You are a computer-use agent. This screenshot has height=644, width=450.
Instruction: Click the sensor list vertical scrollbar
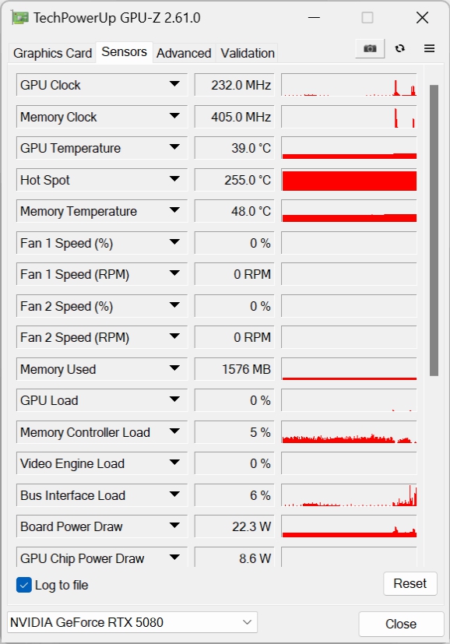pos(434,230)
